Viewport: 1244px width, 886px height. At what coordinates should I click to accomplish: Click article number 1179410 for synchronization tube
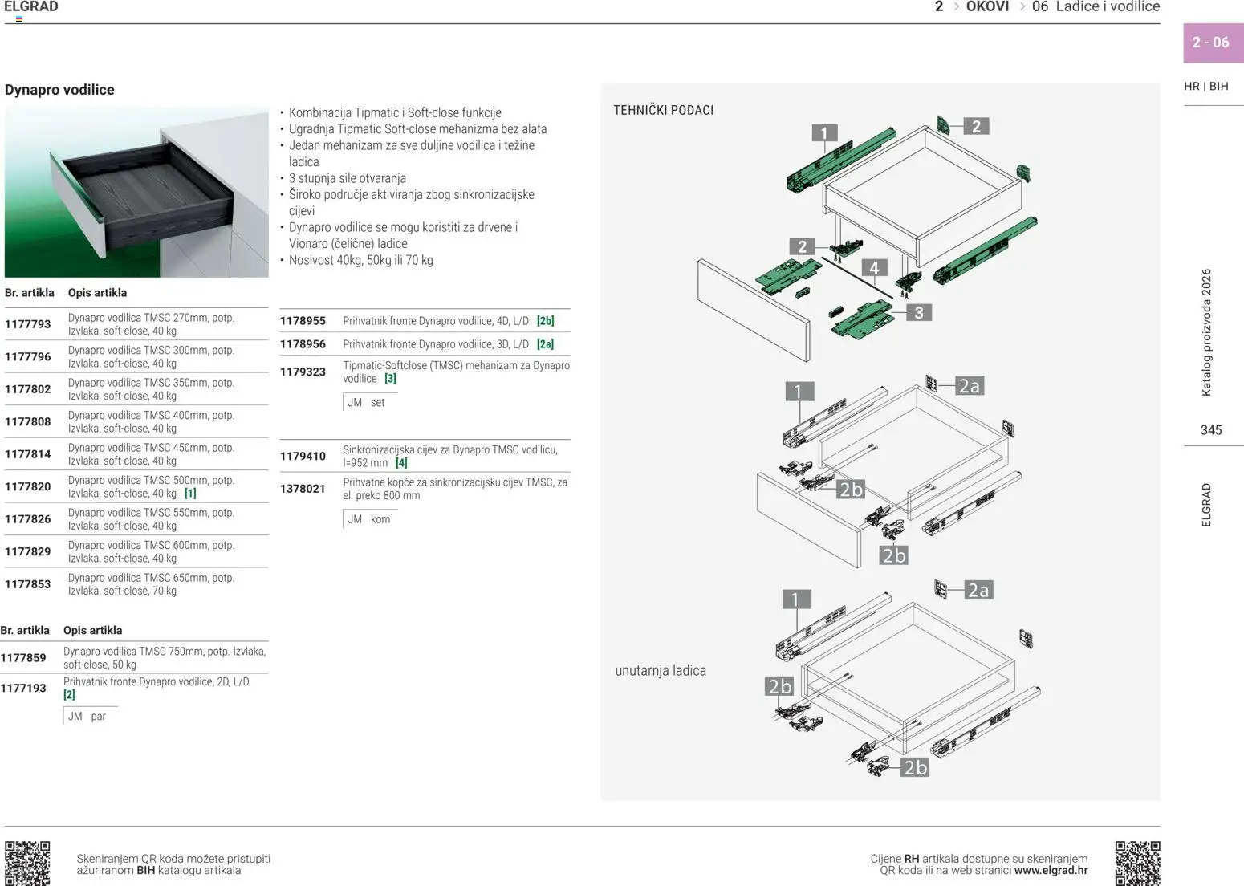pos(303,457)
